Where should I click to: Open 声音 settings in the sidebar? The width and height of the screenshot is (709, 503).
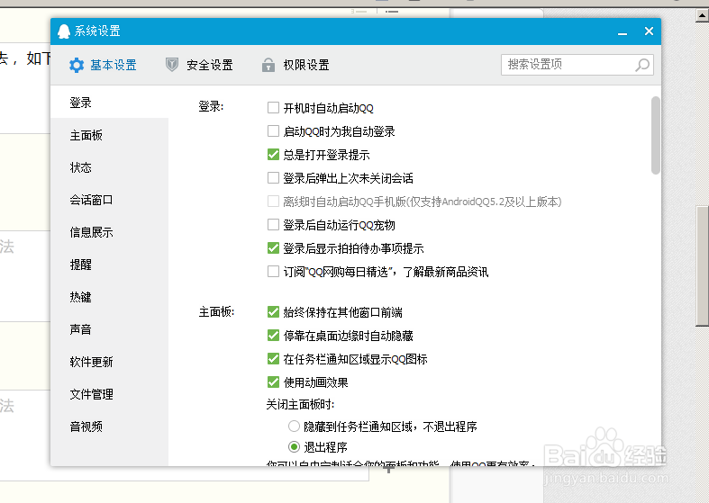click(109, 329)
